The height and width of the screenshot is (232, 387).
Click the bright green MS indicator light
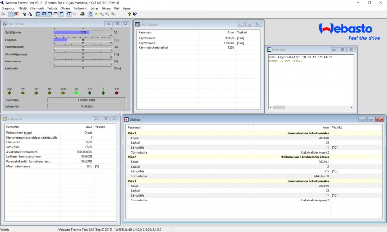pyautogui.click(x=76, y=93)
